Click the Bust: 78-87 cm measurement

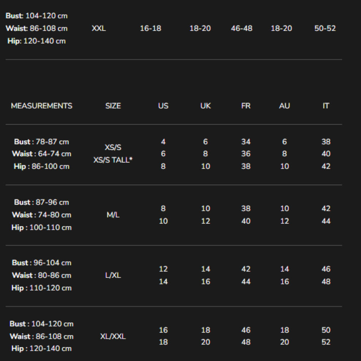pyautogui.click(x=42, y=142)
